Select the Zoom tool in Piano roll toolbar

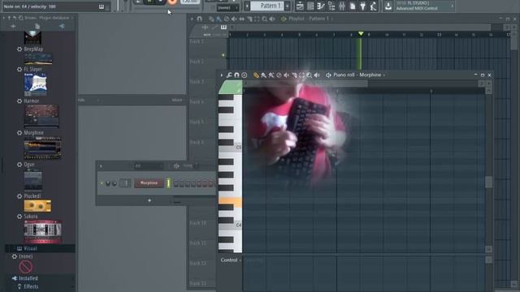(x=309, y=75)
